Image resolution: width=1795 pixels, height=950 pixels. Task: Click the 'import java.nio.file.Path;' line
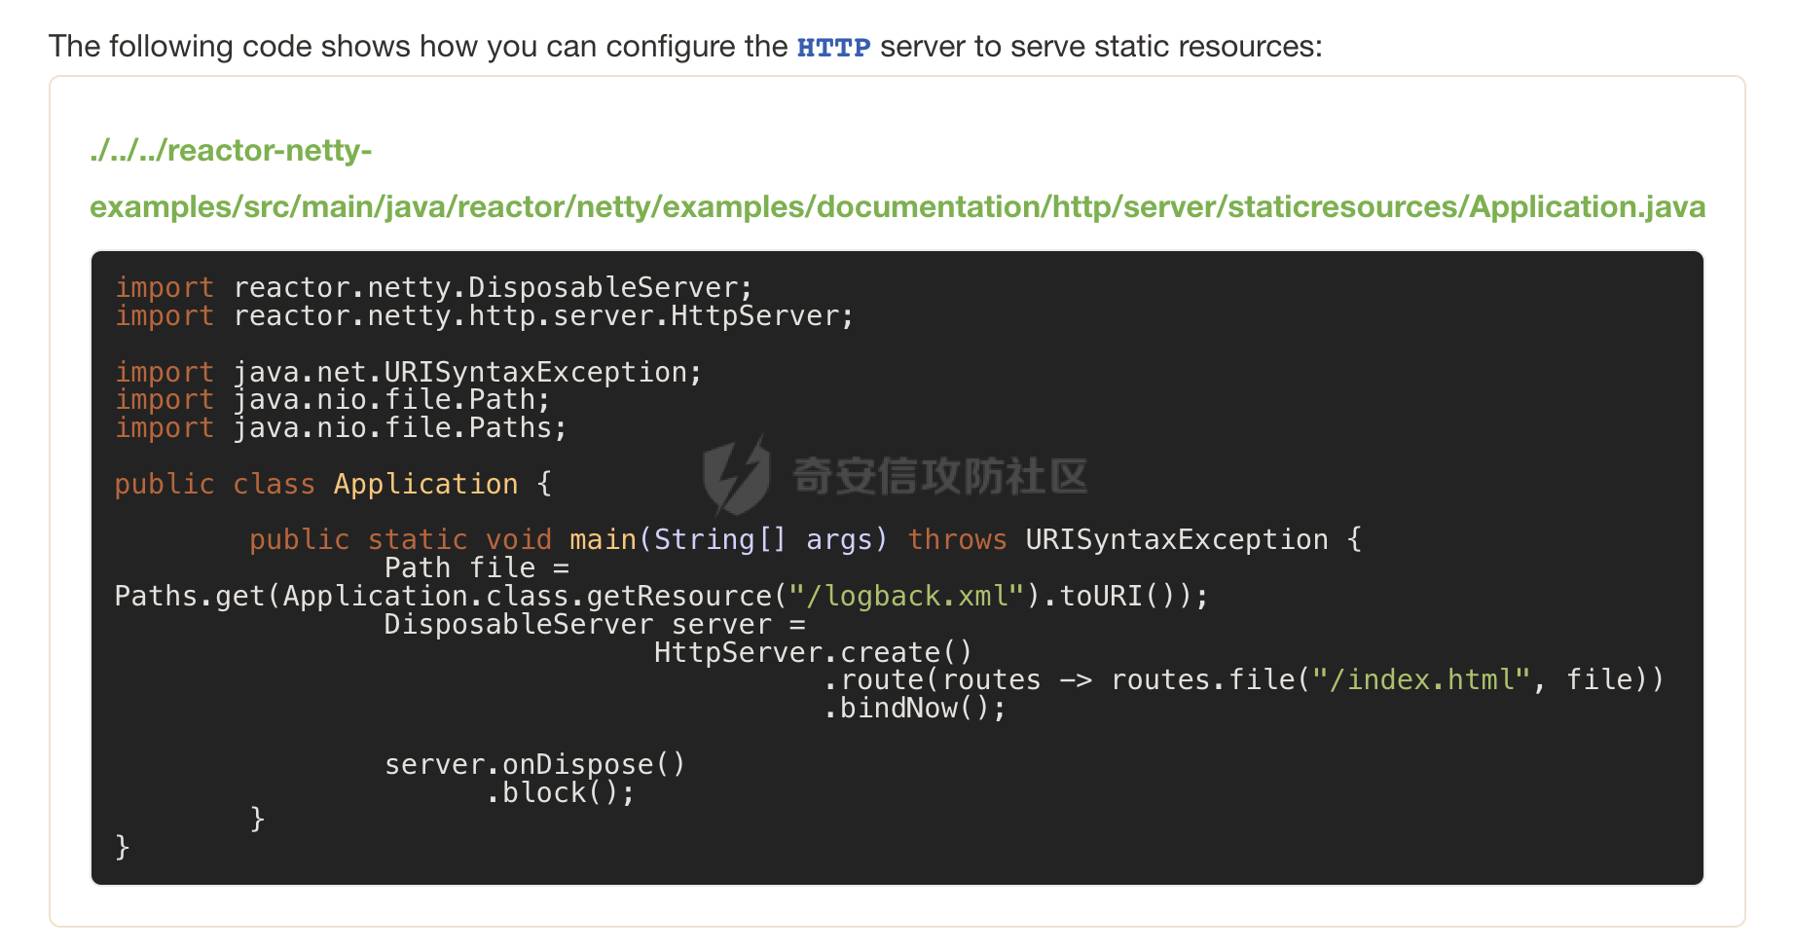point(333,399)
